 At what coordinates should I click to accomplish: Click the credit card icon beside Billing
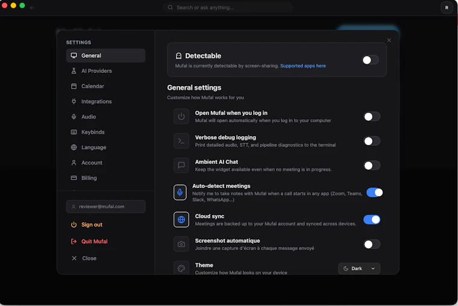74,178
